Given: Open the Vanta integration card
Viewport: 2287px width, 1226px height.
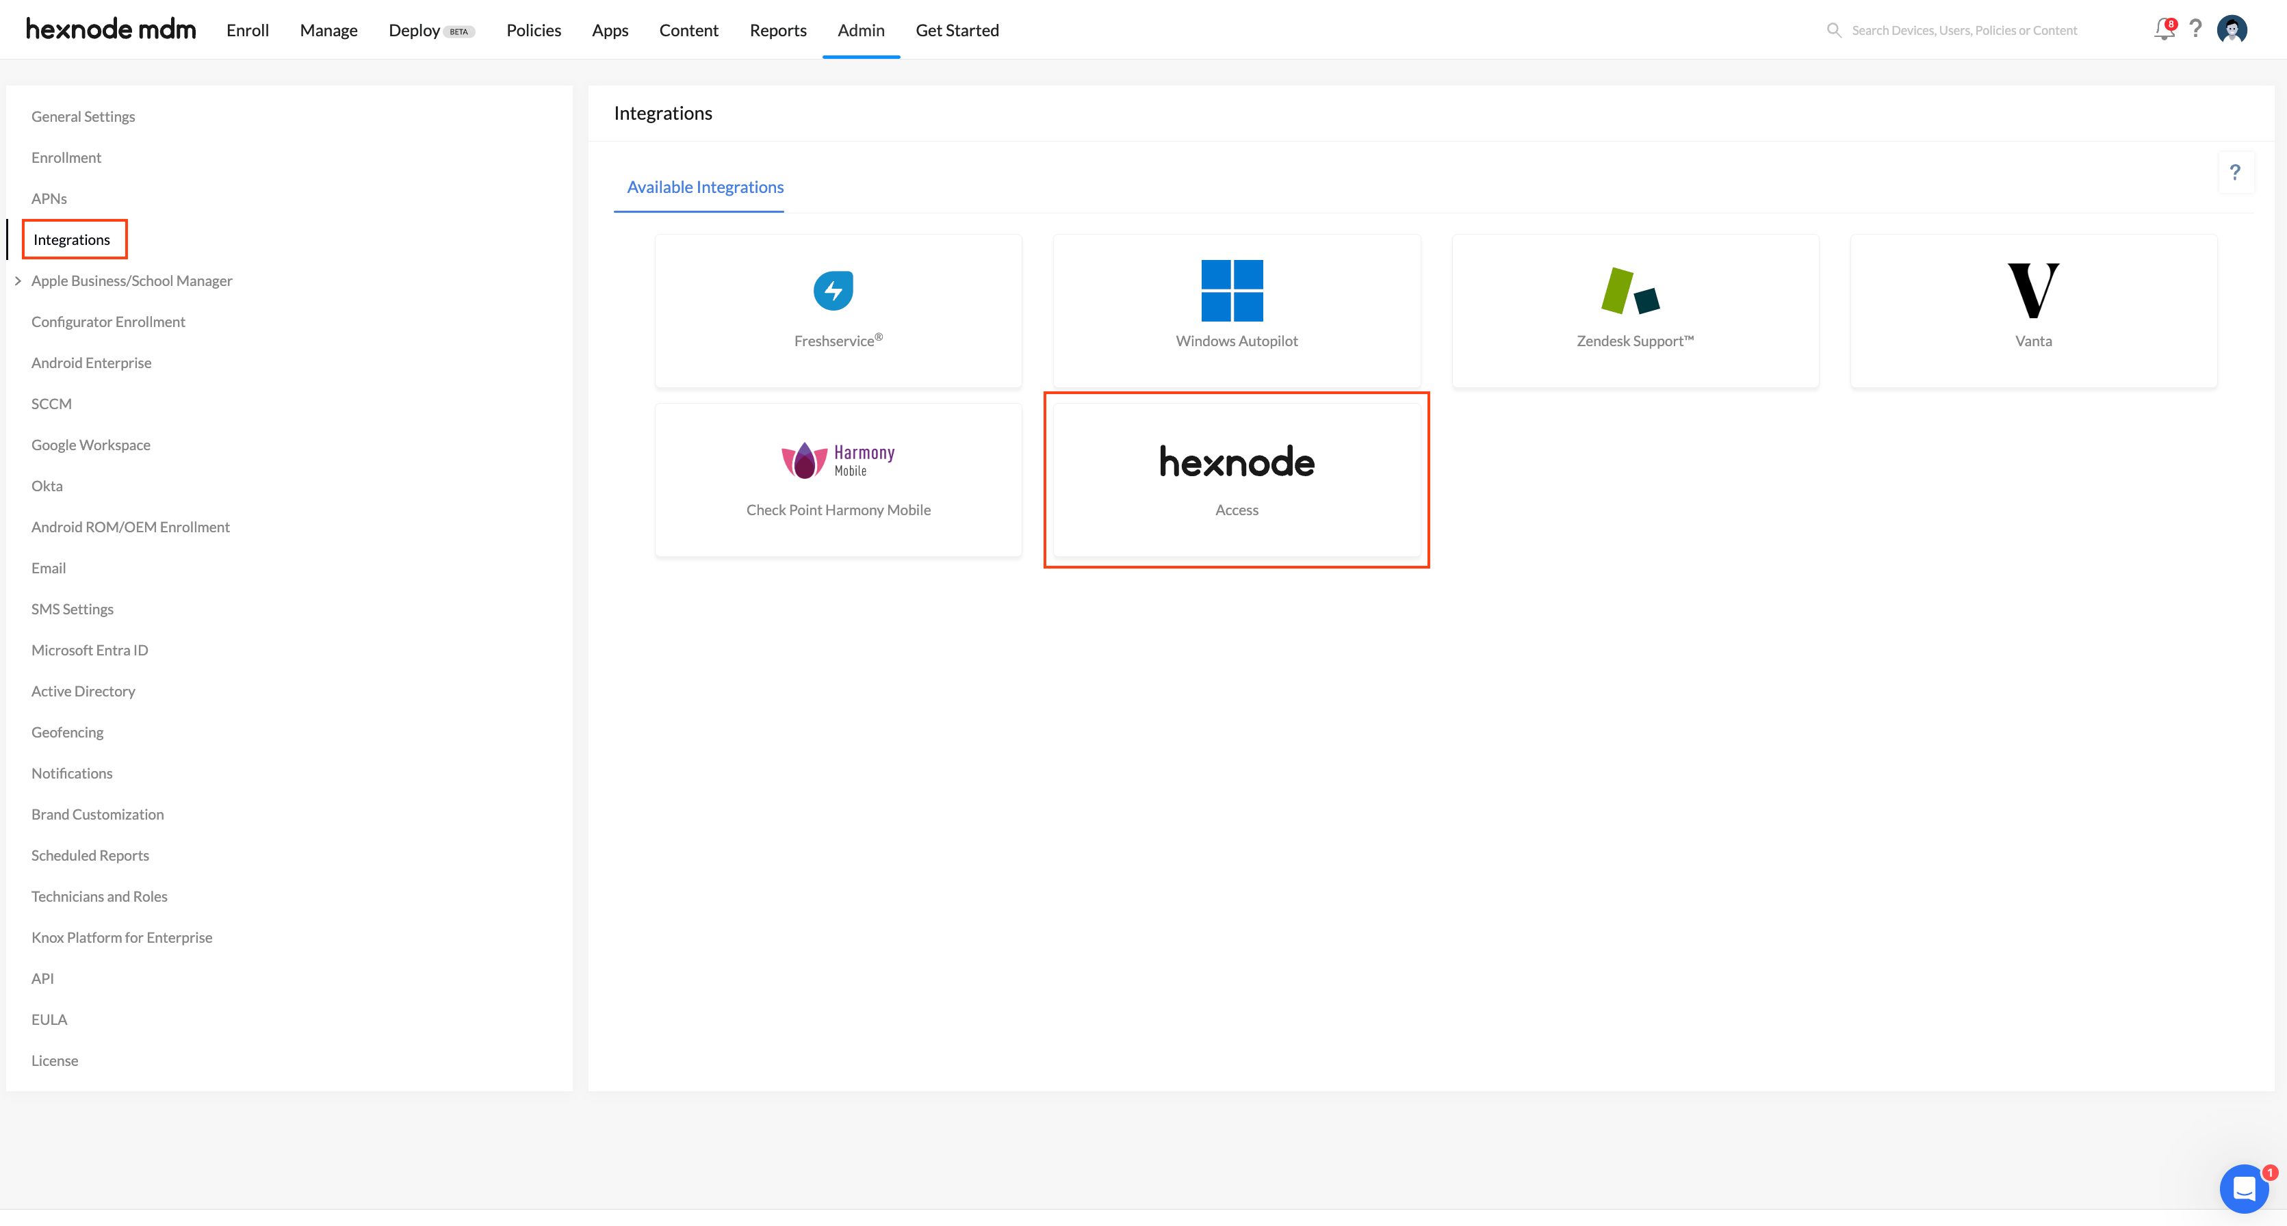Looking at the screenshot, I should click(x=2033, y=311).
